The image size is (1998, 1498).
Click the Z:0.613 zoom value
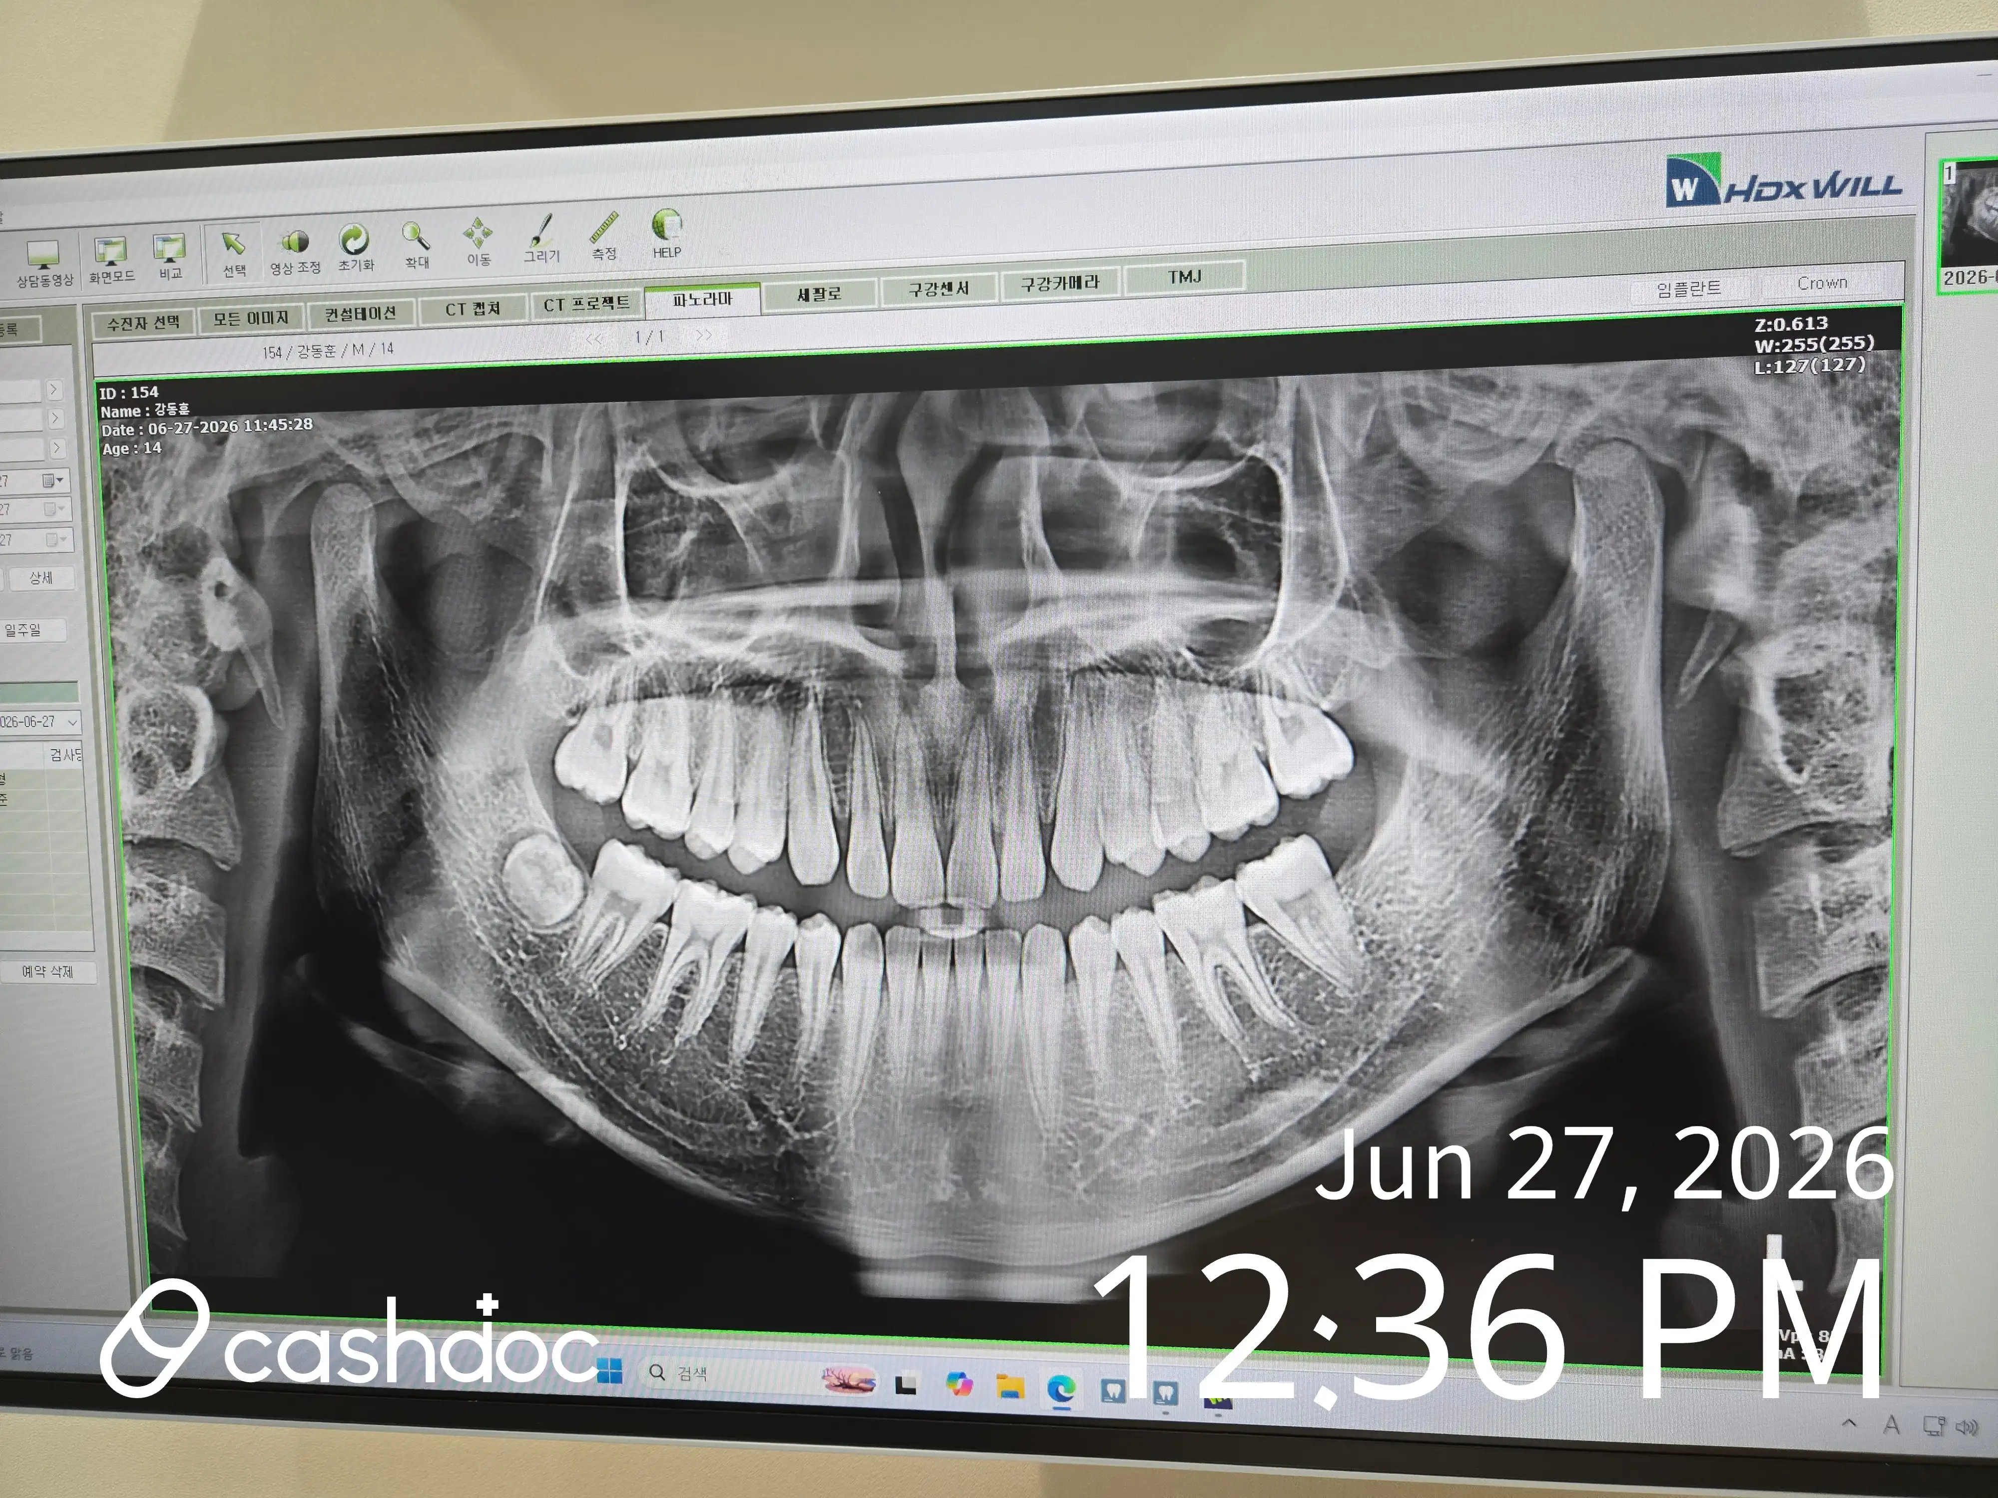pyautogui.click(x=1791, y=324)
